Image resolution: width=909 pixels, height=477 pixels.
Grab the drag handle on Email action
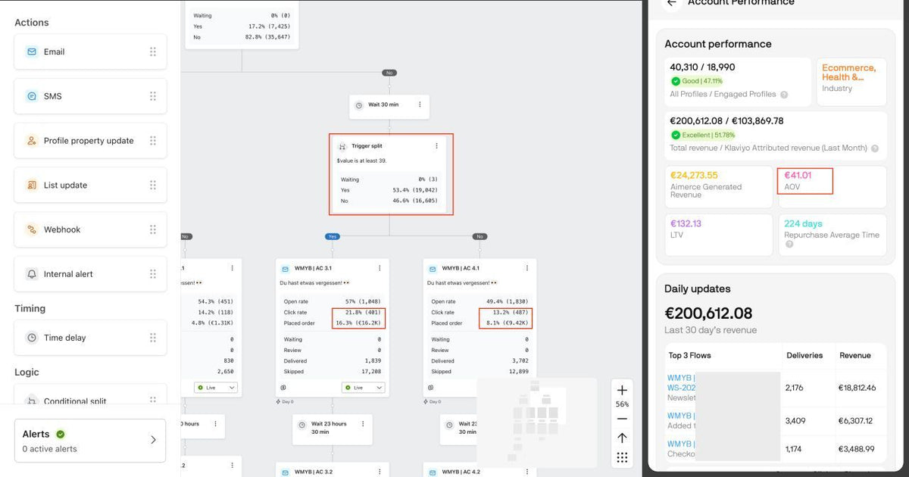[x=153, y=52]
